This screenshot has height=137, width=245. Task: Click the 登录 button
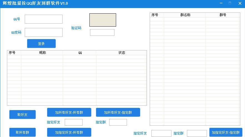[41, 44]
